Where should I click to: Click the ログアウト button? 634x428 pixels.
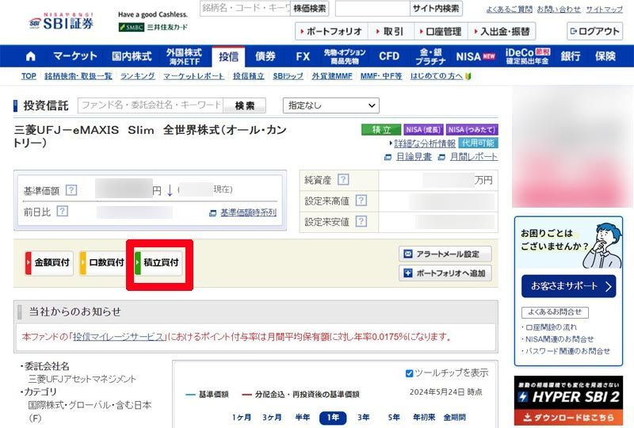pos(595,31)
